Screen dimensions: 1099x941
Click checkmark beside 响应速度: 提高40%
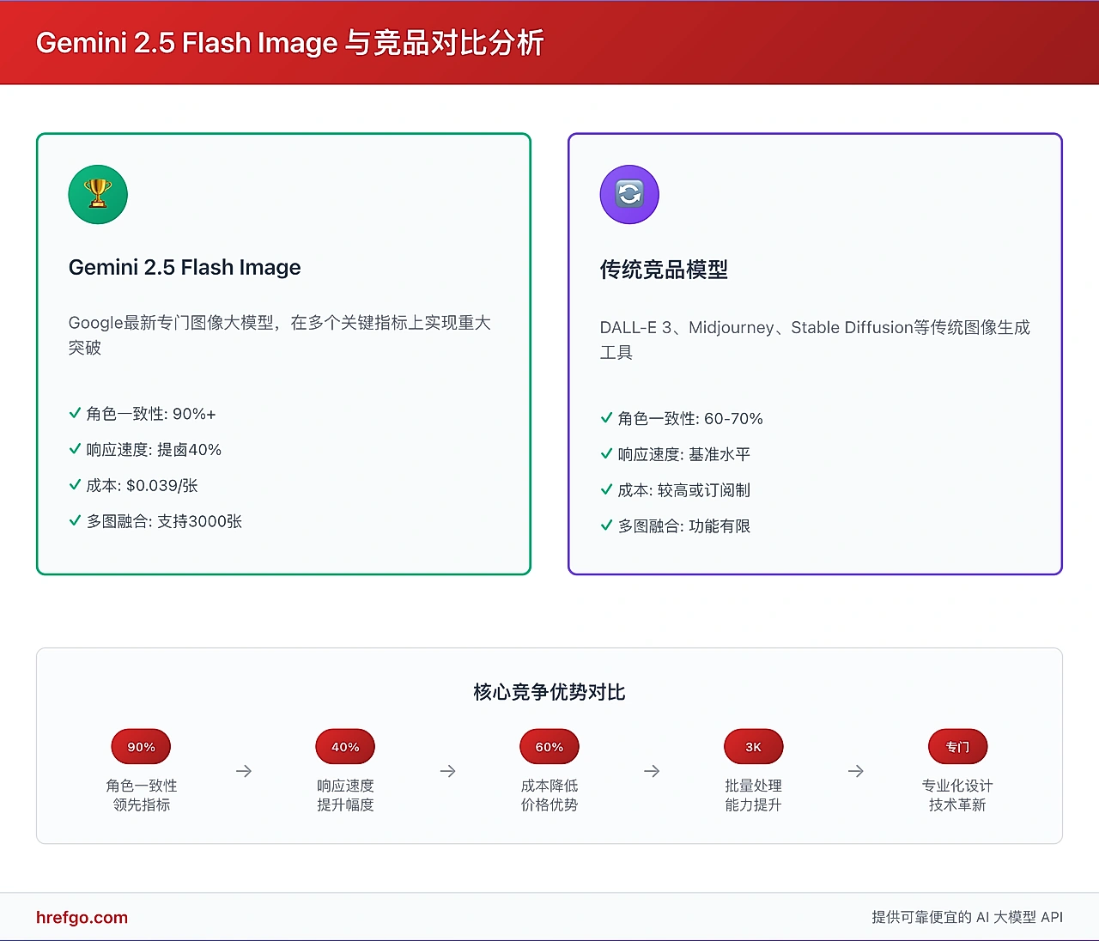pos(75,449)
